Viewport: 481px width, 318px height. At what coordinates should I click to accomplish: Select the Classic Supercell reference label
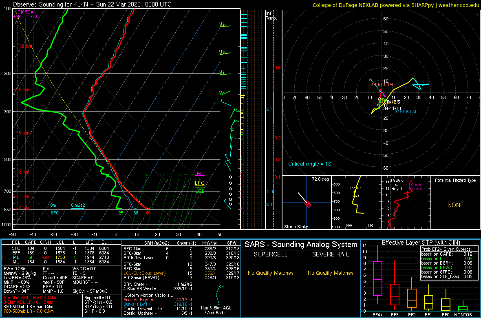[417, 187]
